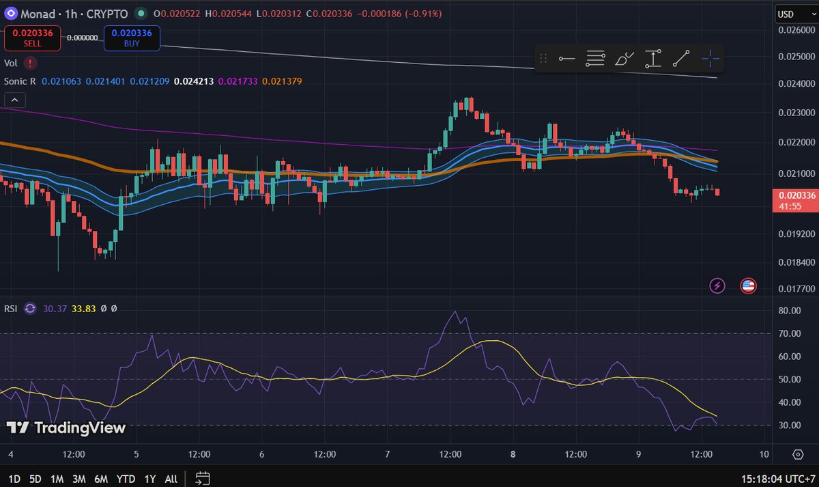
Task: Click Sonic R value 0.024213
Action: pos(194,81)
